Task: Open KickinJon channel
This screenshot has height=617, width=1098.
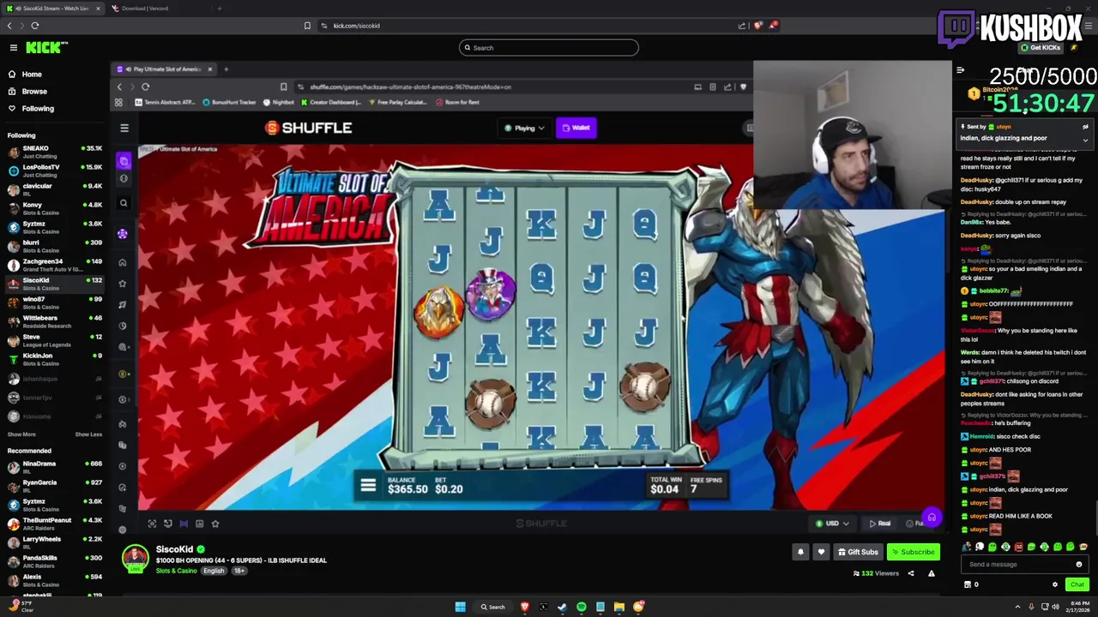Action: 53,359
